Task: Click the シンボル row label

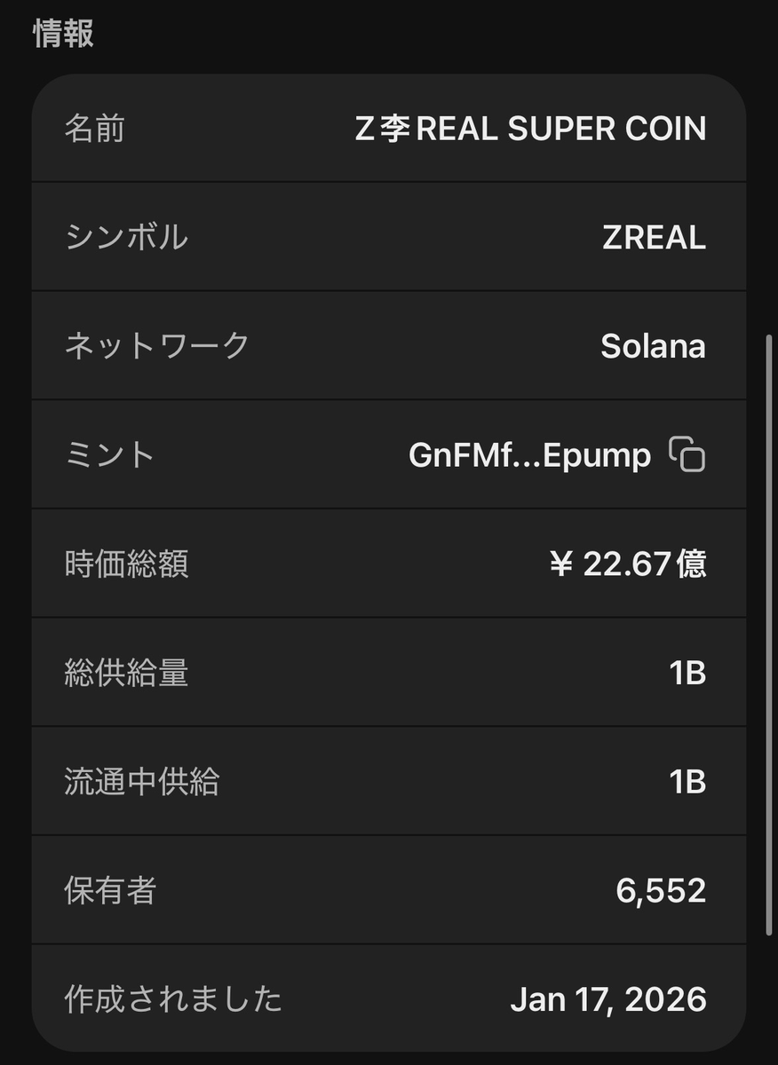Action: click(126, 238)
